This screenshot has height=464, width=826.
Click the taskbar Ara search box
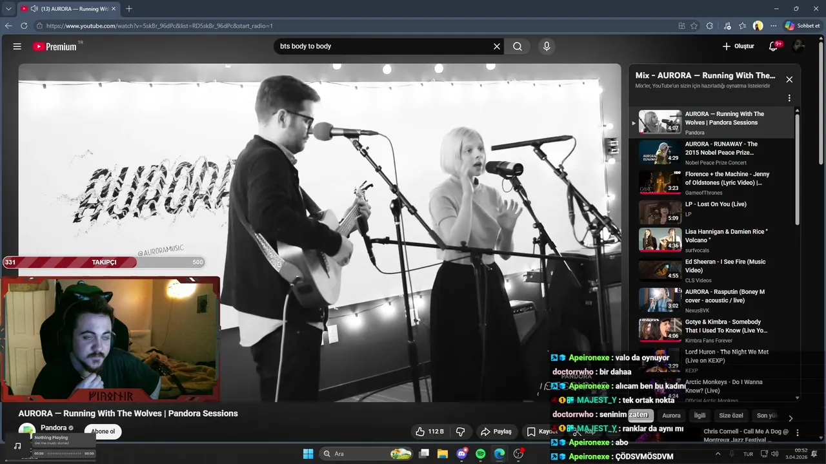[x=366, y=454]
